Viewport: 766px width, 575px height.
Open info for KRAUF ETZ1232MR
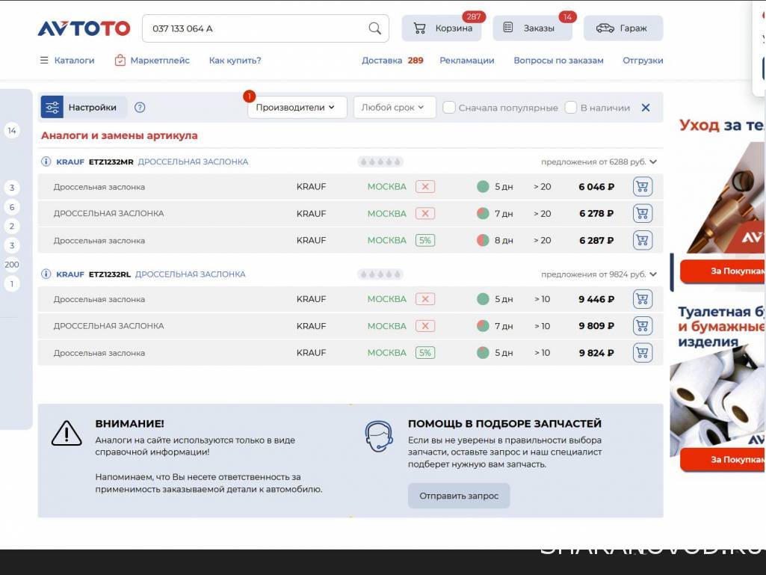click(46, 162)
